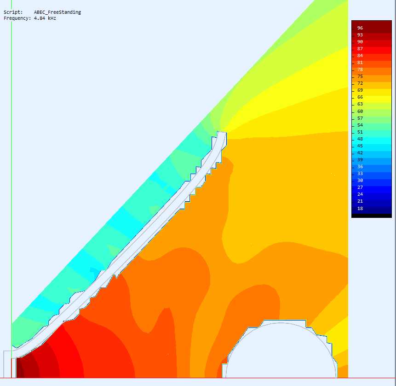Click the '96' label in the legend
The height and width of the screenshot is (386, 396).
click(360, 28)
